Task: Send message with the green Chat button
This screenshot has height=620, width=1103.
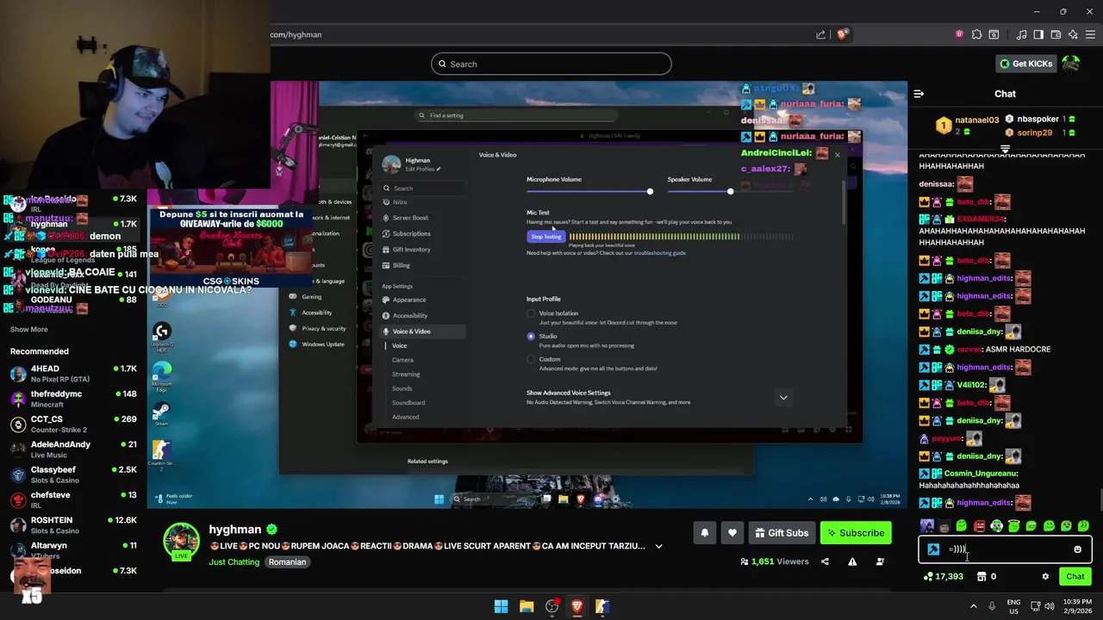Action: tap(1075, 577)
